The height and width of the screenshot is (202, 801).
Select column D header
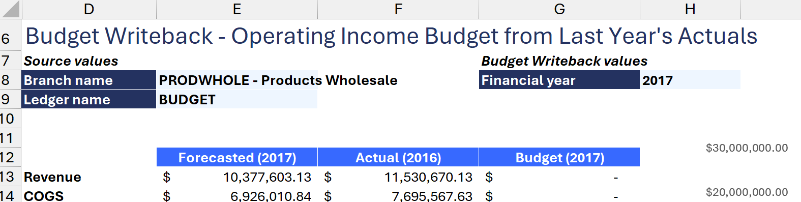89,9
